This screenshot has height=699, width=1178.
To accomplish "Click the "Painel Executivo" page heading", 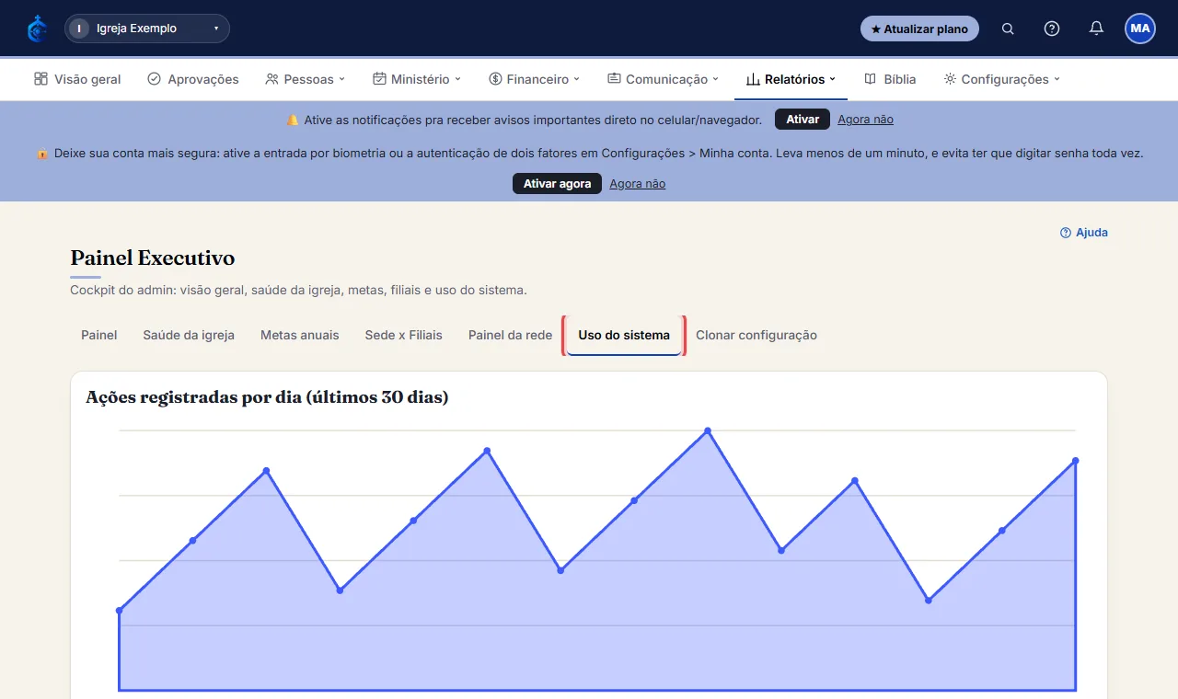I will (153, 258).
